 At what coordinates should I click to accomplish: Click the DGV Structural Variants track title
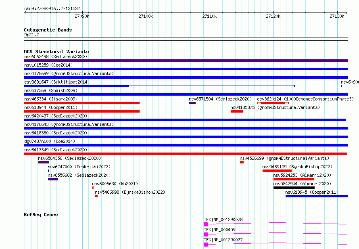56,52
